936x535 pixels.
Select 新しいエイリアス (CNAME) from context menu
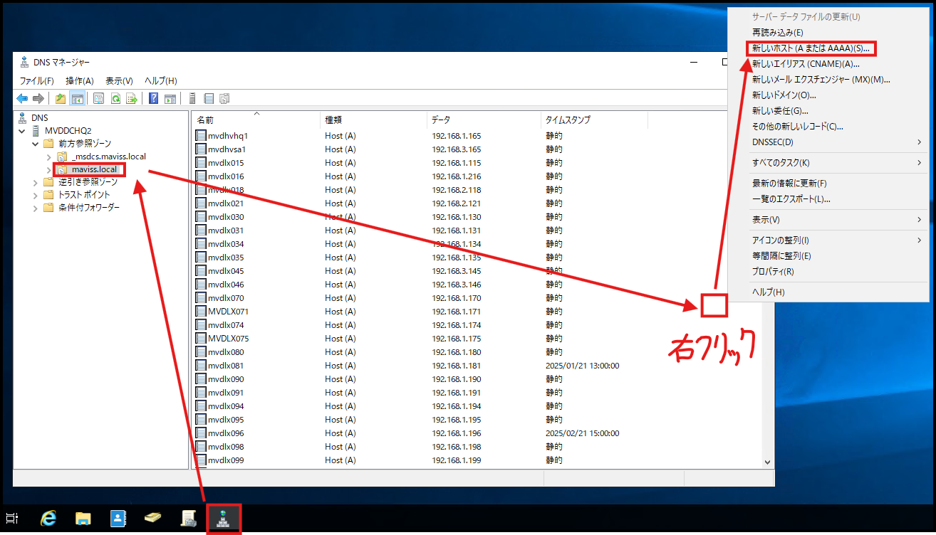[806, 64]
